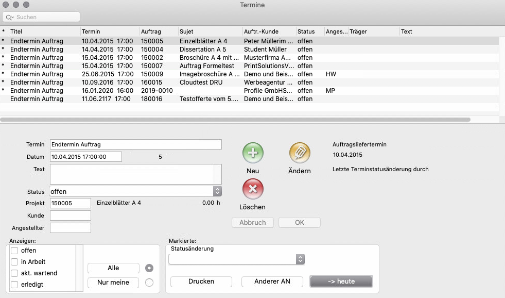Image resolution: width=505 pixels, height=298 pixels.
Task: Sort the table by Termin column header
Action: (109, 31)
